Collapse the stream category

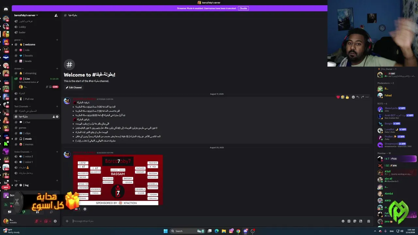pos(19,69)
